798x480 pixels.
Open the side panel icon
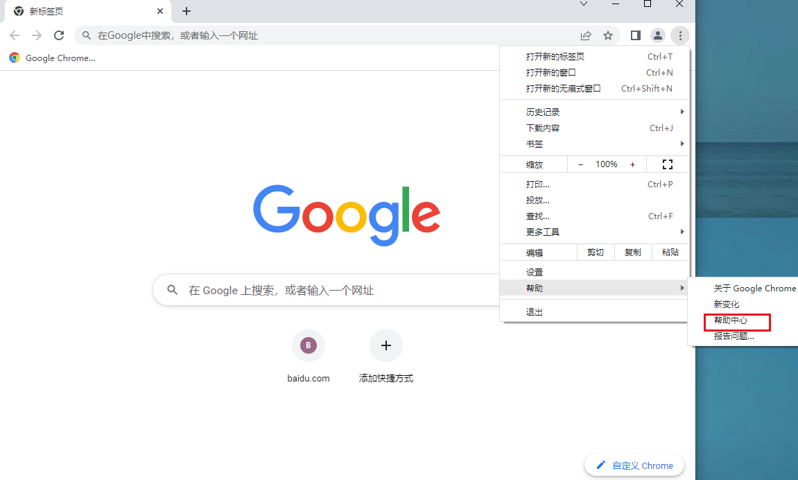(x=636, y=35)
